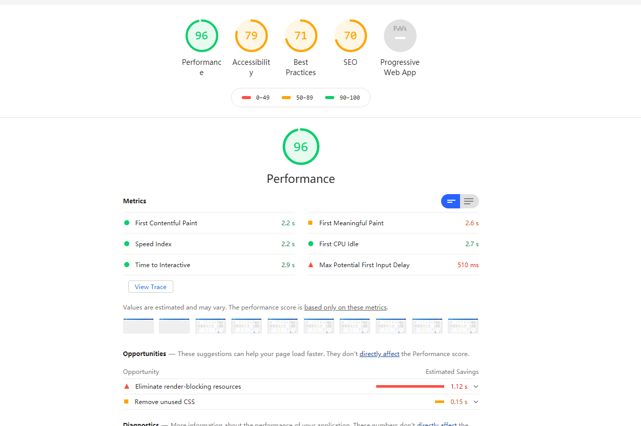Click the Accessibility score gauge

(x=251, y=36)
